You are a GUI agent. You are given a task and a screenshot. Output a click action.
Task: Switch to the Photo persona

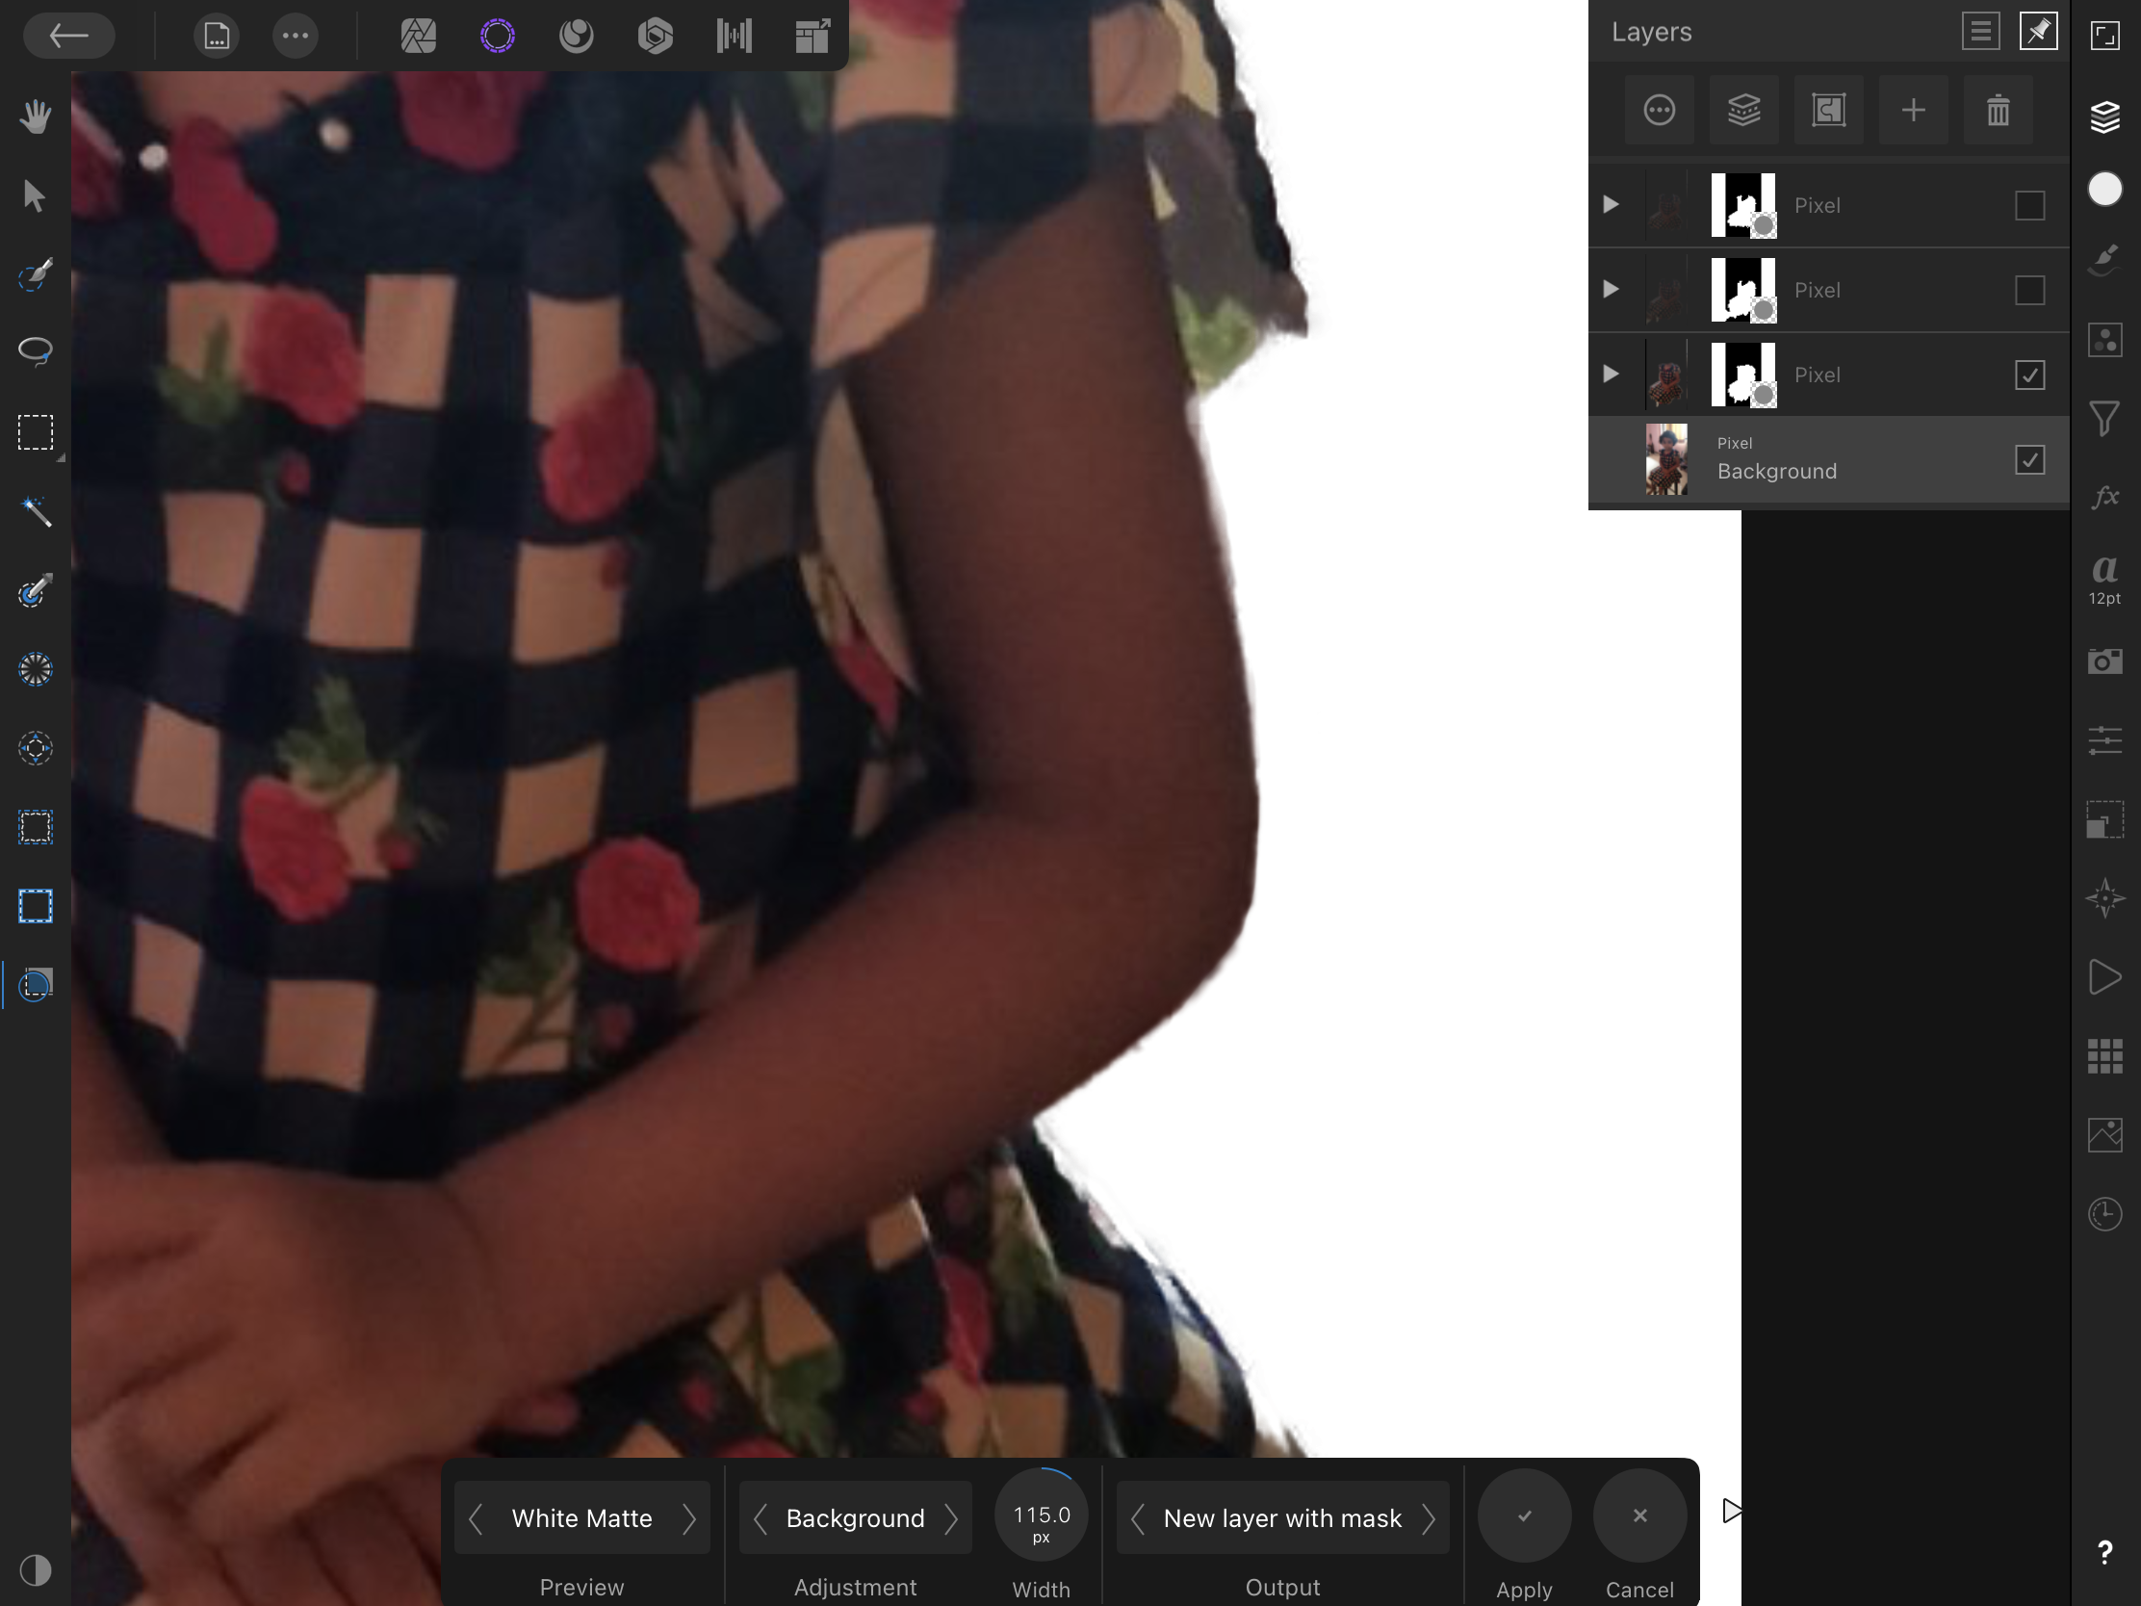pos(418,37)
